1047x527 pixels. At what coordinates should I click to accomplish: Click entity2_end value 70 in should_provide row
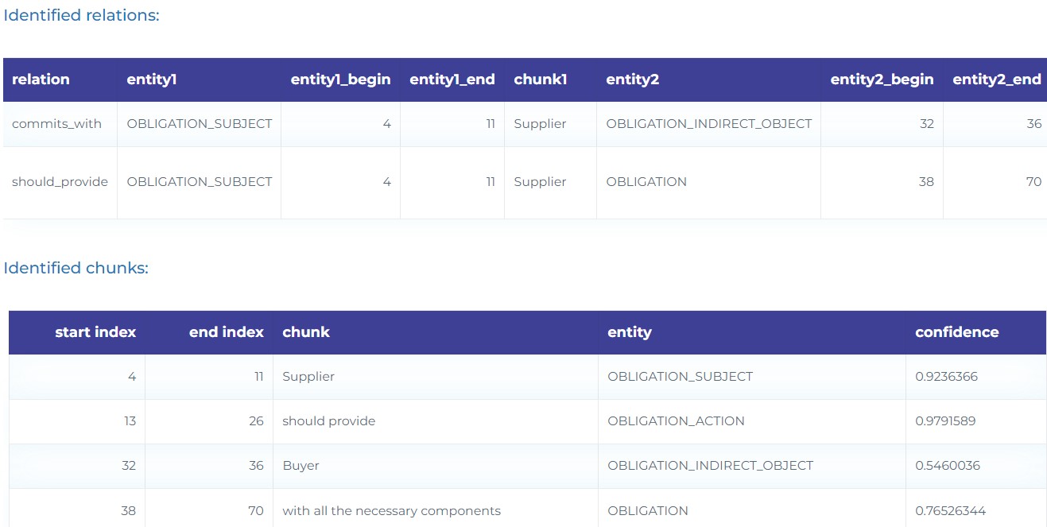click(x=1033, y=182)
